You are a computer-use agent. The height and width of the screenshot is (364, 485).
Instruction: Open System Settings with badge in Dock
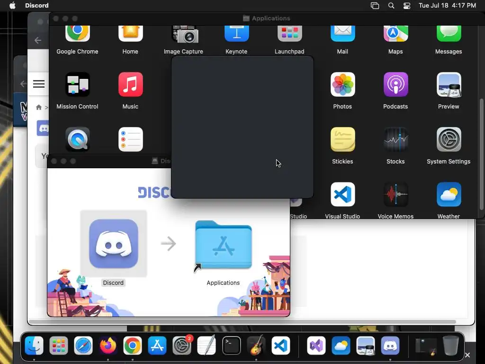click(x=182, y=346)
